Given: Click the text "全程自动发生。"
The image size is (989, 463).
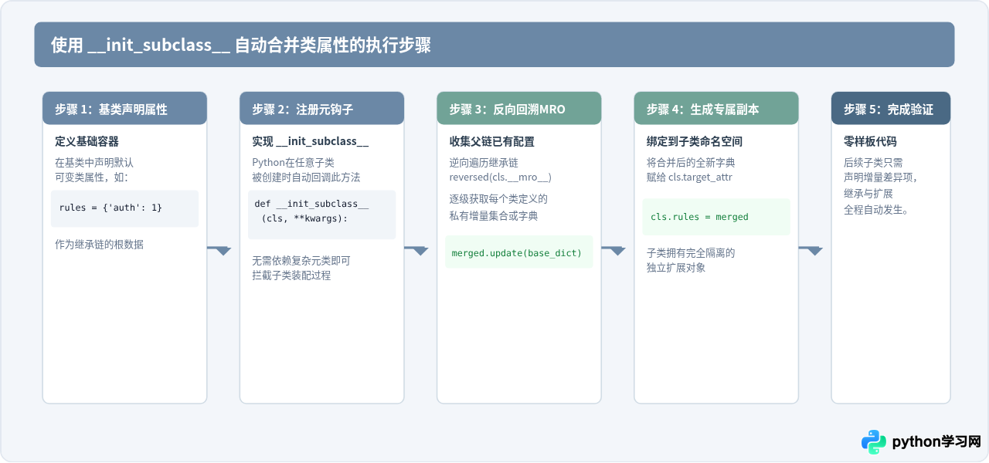Looking at the screenshot, I should (875, 209).
